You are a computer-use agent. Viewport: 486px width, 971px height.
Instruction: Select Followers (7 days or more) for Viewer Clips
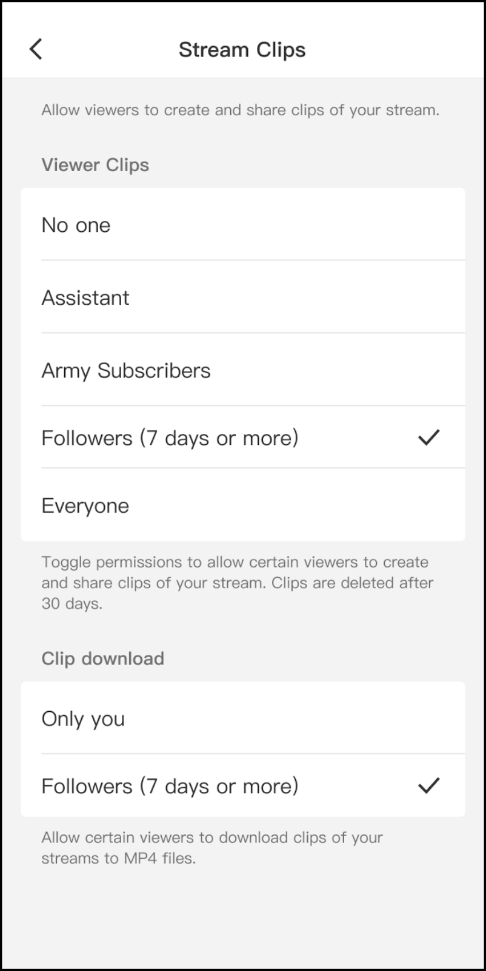[x=170, y=438]
